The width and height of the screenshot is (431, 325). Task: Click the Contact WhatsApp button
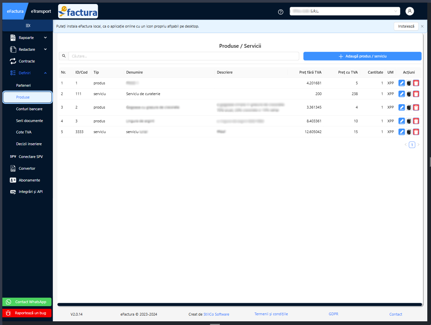click(27, 302)
